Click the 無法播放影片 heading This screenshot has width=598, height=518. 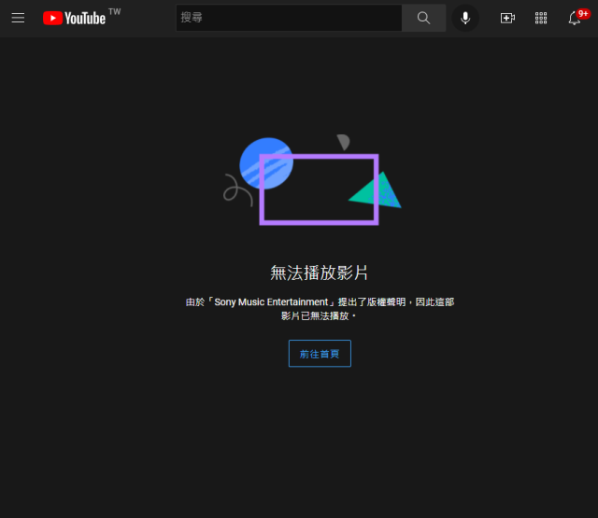[319, 273]
